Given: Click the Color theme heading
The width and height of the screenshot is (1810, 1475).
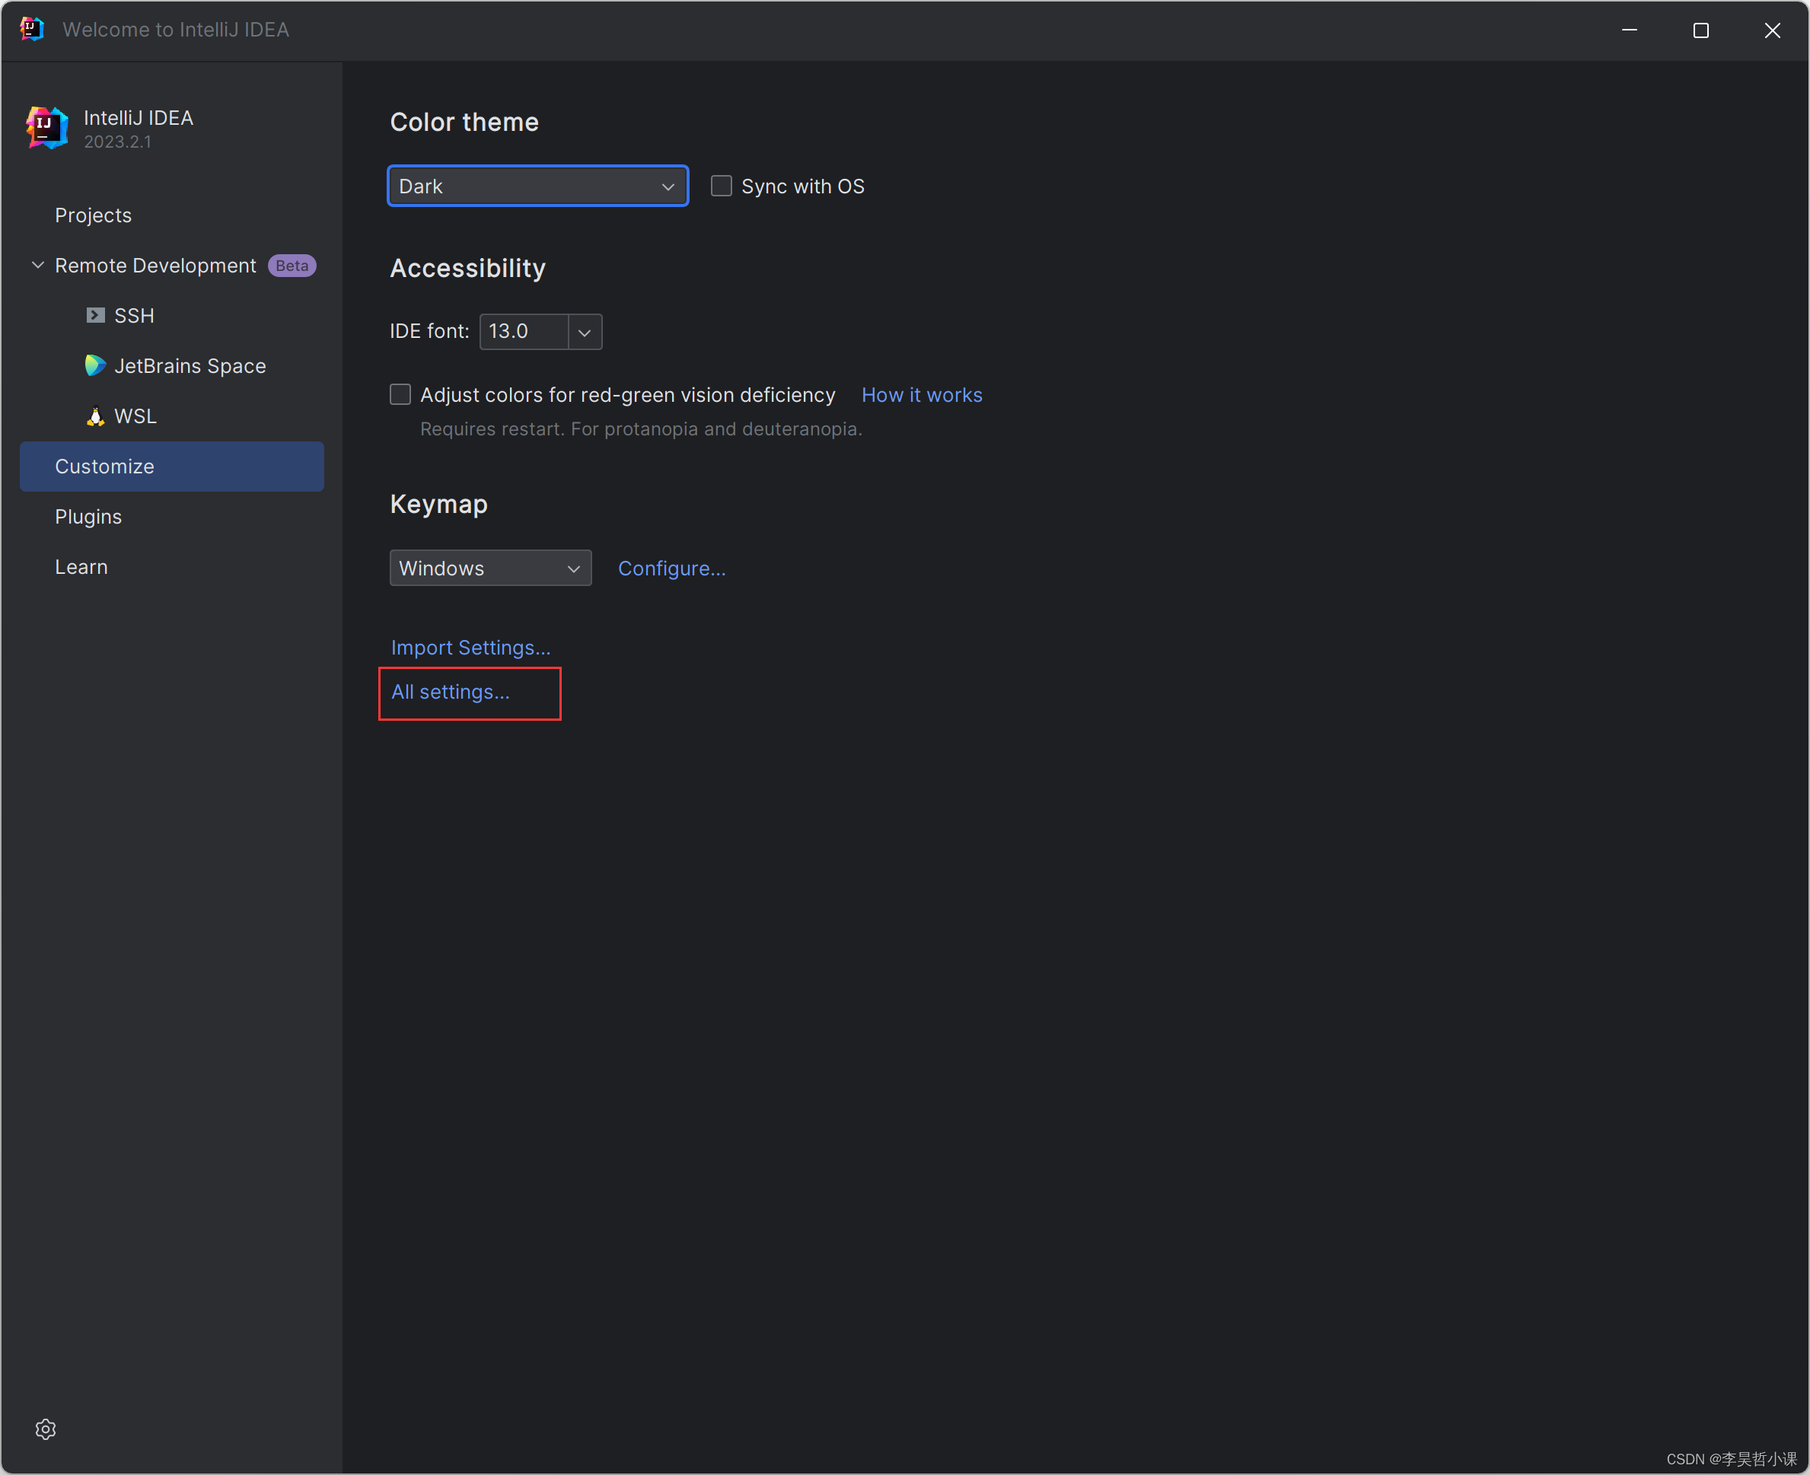Looking at the screenshot, I should pyautogui.click(x=464, y=123).
